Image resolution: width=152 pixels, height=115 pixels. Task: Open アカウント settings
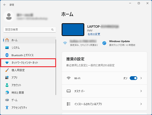tap(30, 85)
